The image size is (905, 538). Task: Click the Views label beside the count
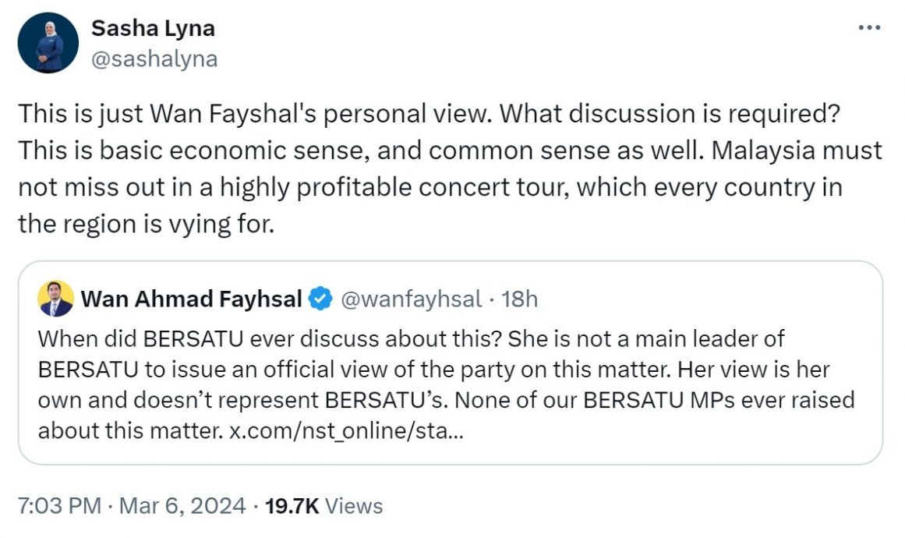coord(353,506)
